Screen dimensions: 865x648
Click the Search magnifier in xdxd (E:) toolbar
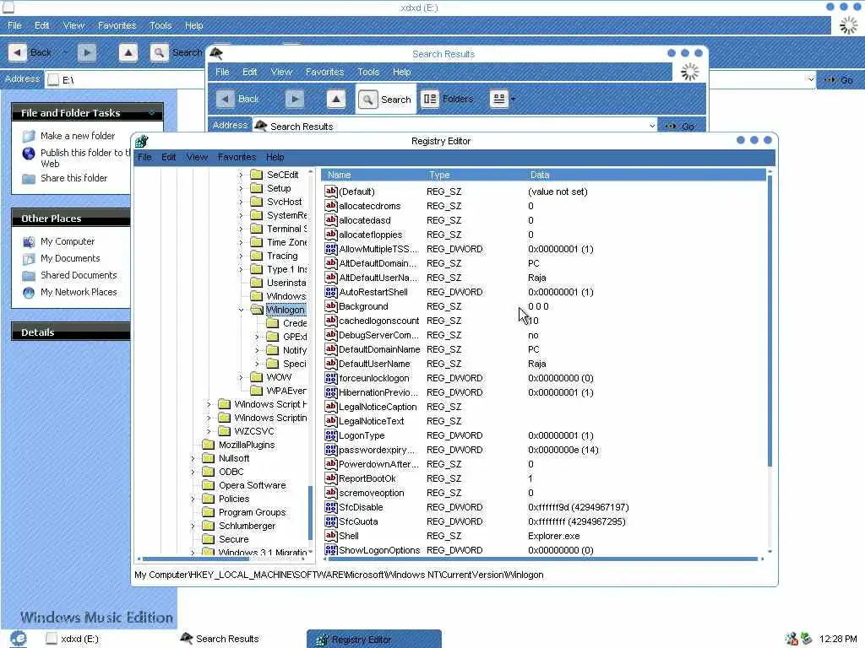(159, 52)
